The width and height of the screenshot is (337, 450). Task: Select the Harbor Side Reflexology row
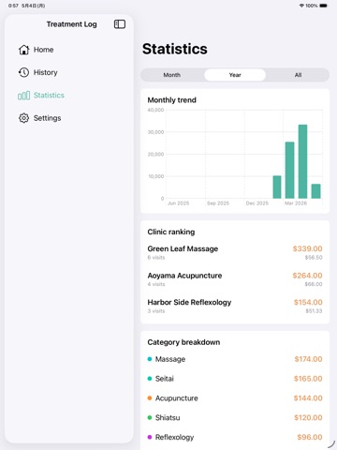tap(235, 306)
